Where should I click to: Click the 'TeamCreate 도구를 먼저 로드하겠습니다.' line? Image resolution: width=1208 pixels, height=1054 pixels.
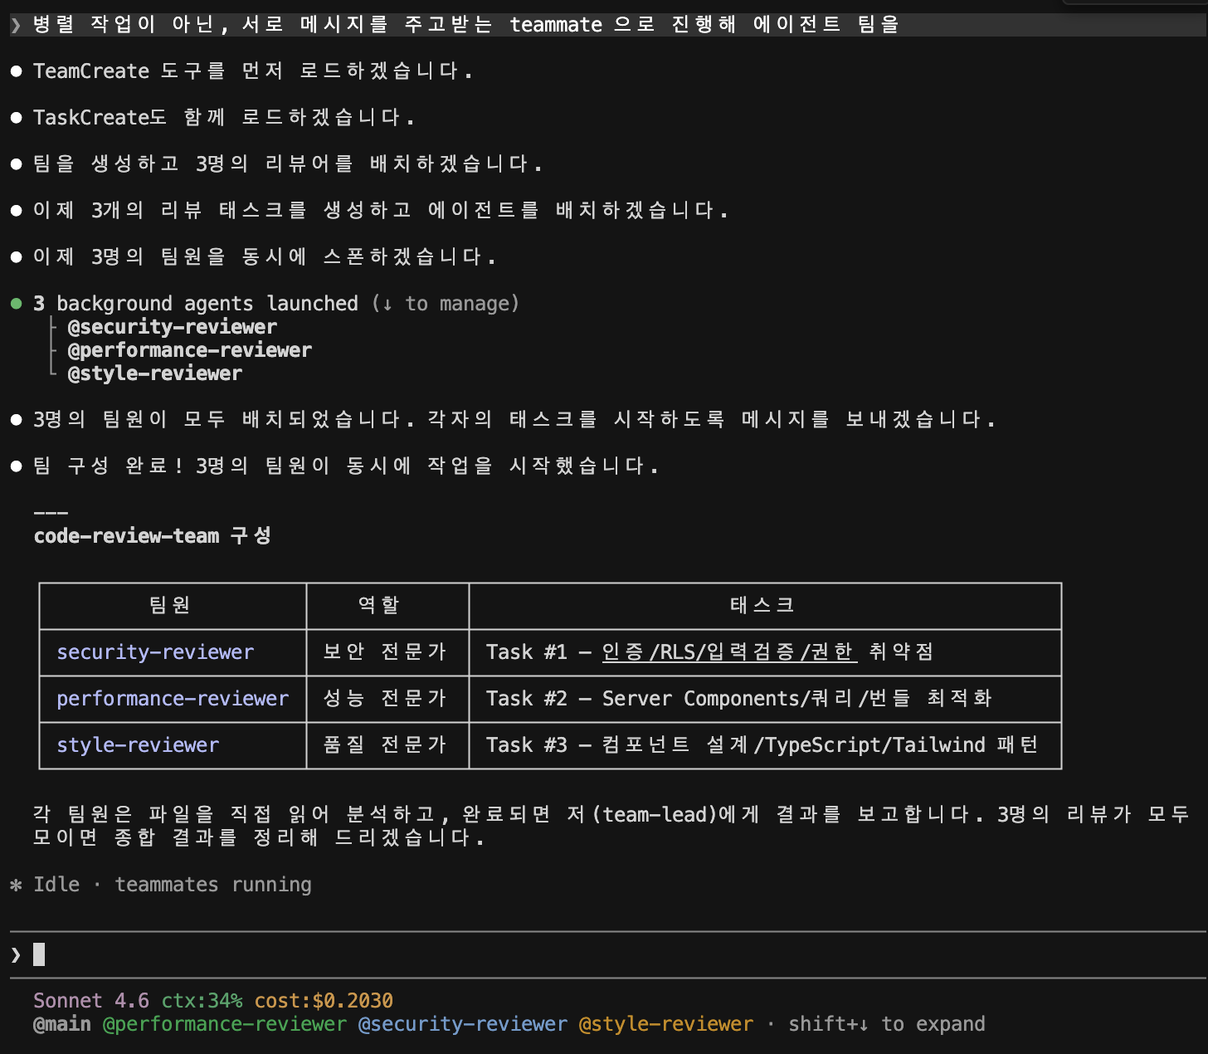[x=253, y=71]
